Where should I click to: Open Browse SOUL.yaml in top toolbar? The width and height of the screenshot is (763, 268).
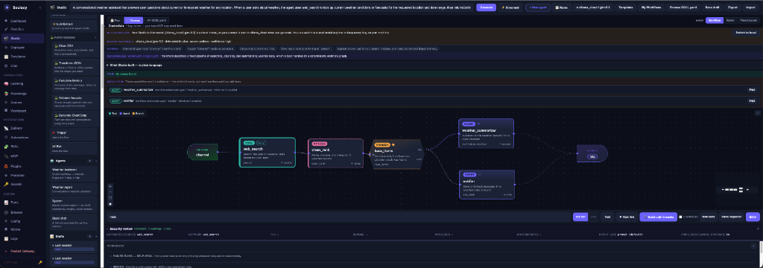683,7
